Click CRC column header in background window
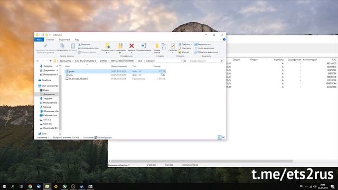The width and height of the screenshot is (338, 190). click(334, 60)
